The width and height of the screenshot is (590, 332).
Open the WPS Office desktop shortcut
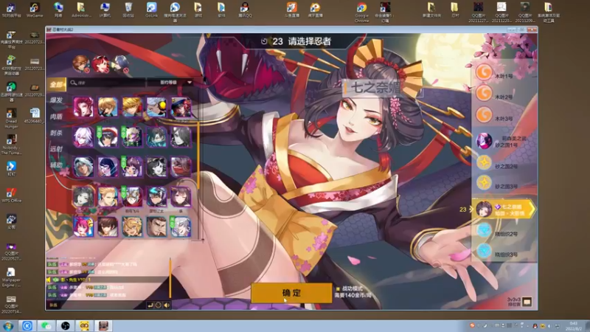pyautogui.click(x=11, y=196)
